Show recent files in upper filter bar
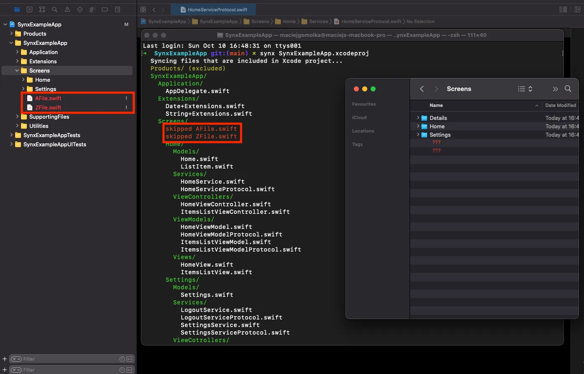 point(122,359)
